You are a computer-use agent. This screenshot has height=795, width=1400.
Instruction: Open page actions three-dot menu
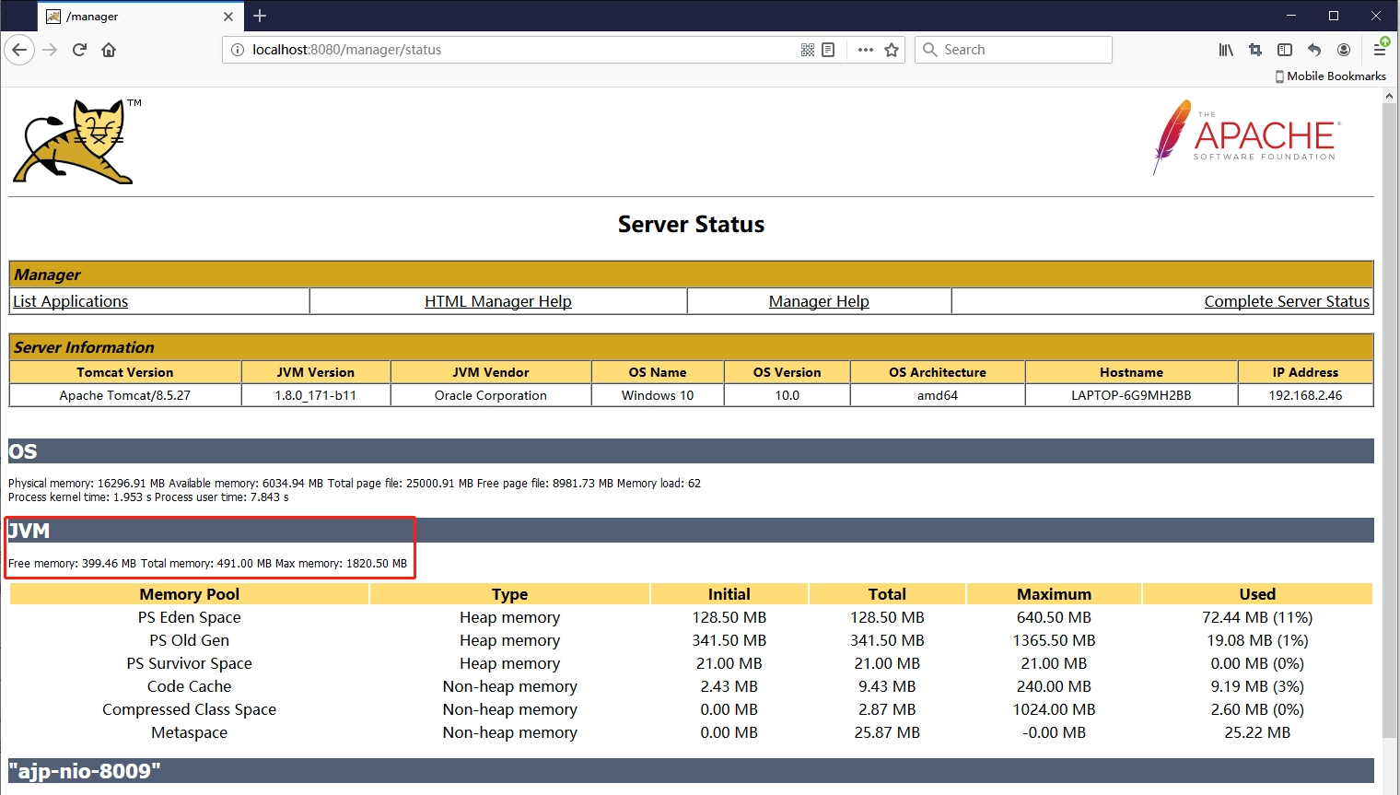tap(865, 50)
